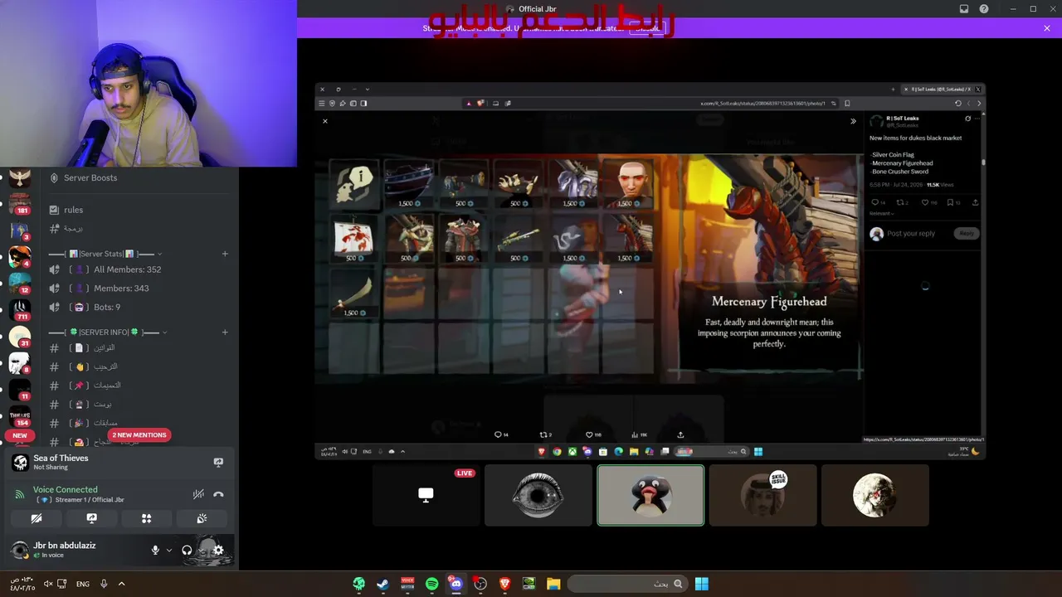Open Discord user settings gear
Viewport: 1062px width, 597px height.
218,550
